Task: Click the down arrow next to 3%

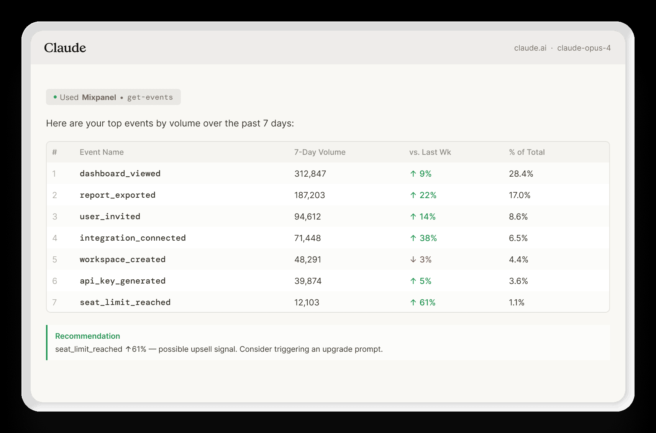Action: tap(413, 259)
